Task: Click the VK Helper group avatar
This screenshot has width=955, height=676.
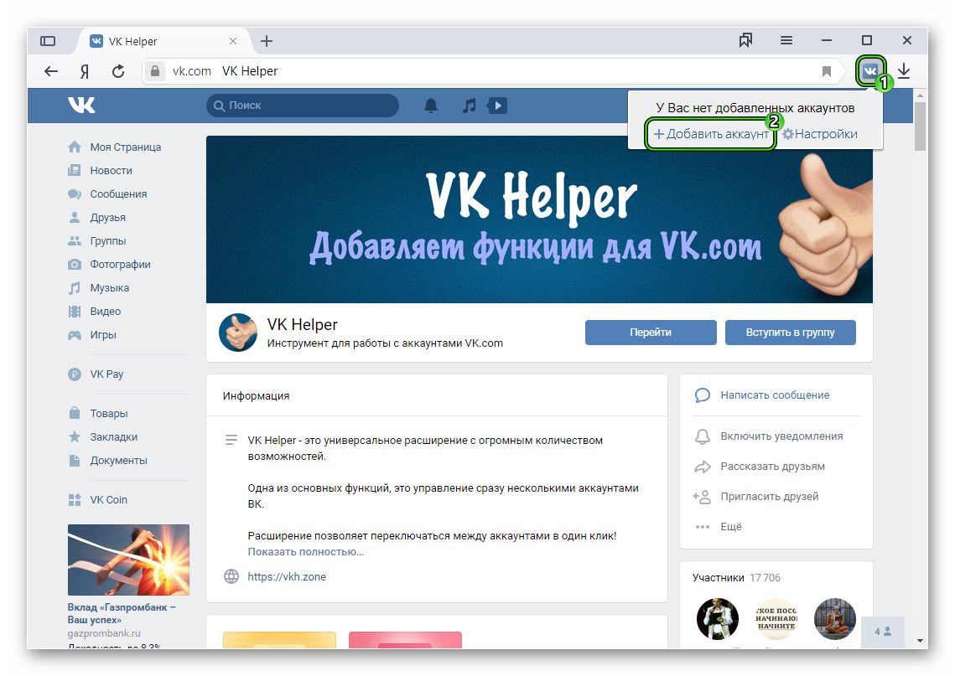Action: coord(237,333)
